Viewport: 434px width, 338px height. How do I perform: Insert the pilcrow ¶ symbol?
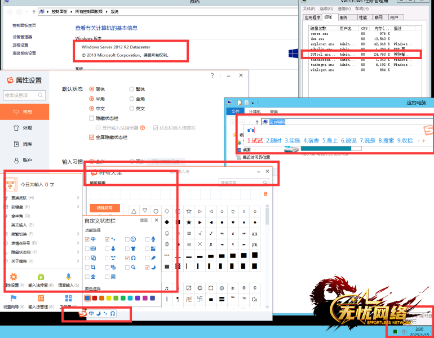pyautogui.click(x=178, y=299)
